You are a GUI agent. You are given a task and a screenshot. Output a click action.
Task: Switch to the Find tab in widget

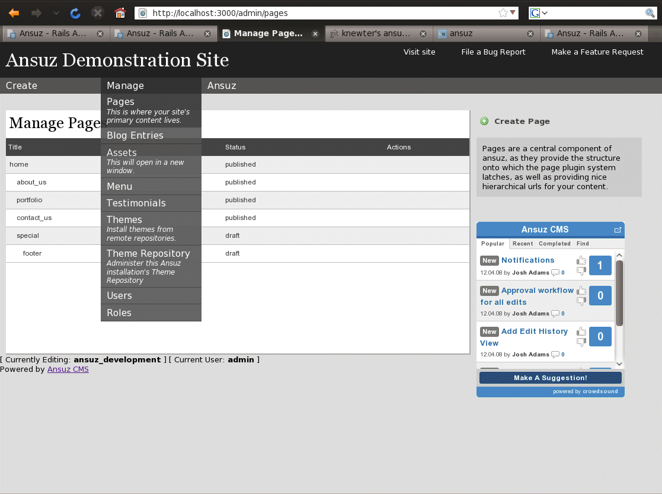pos(583,243)
